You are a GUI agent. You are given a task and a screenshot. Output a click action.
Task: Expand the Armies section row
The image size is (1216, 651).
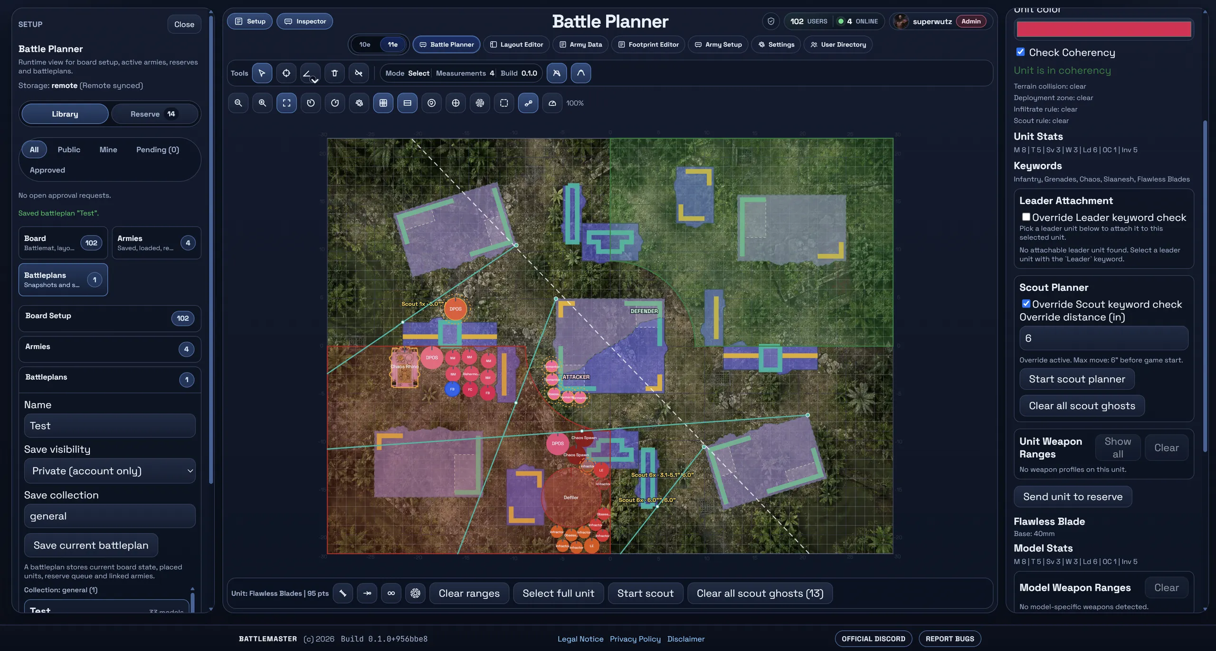point(110,349)
